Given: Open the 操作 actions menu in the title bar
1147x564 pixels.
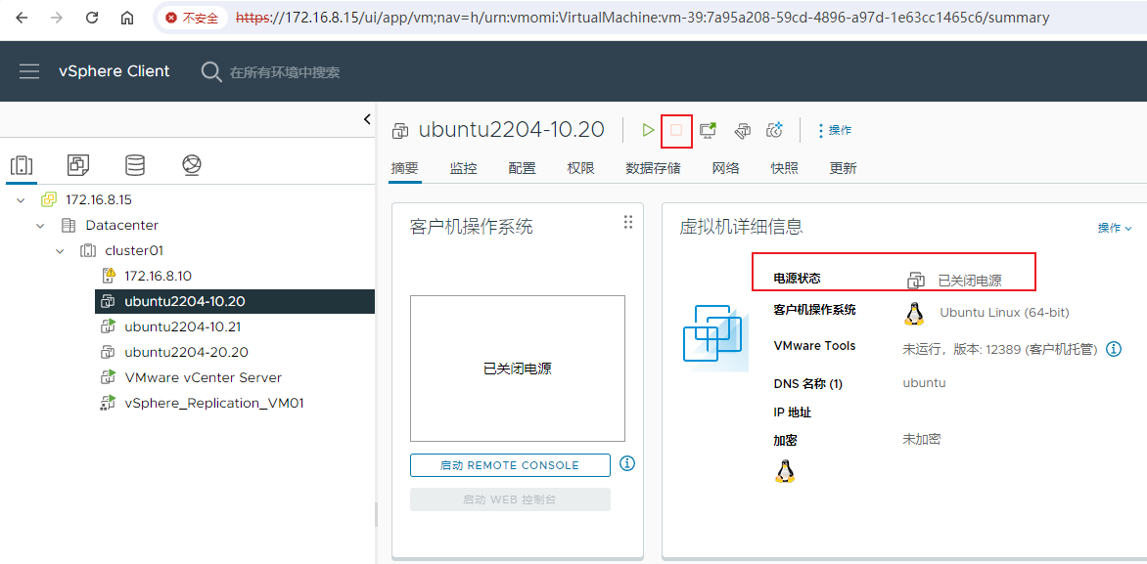Looking at the screenshot, I should click(834, 131).
